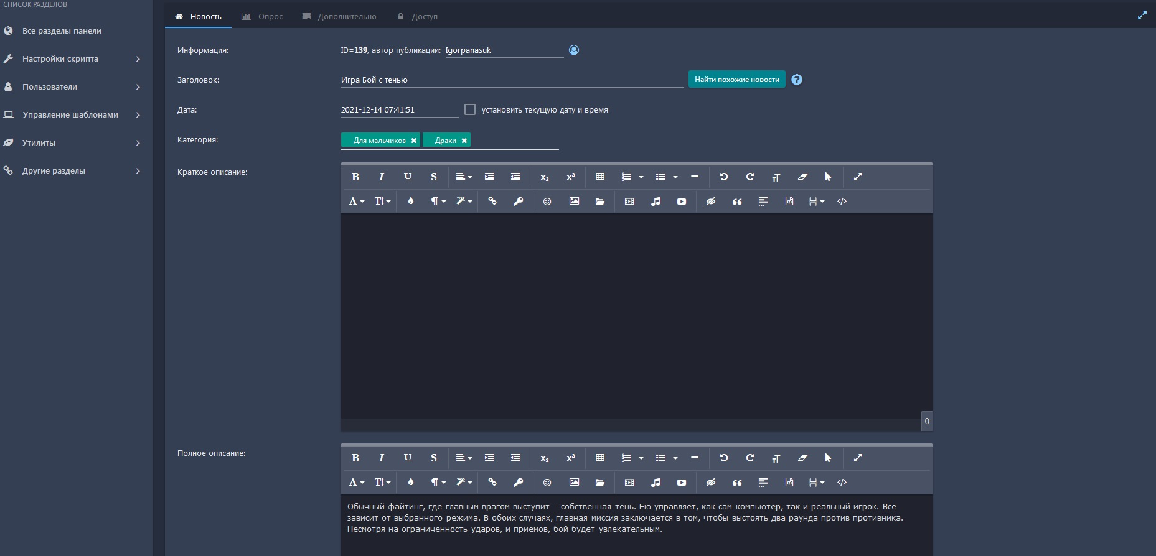Redo the change in the short description editor
Screen dimensions: 1156x556
click(750, 177)
